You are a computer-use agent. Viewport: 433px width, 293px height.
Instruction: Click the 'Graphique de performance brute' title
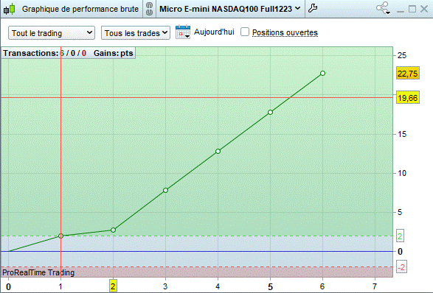80,9
